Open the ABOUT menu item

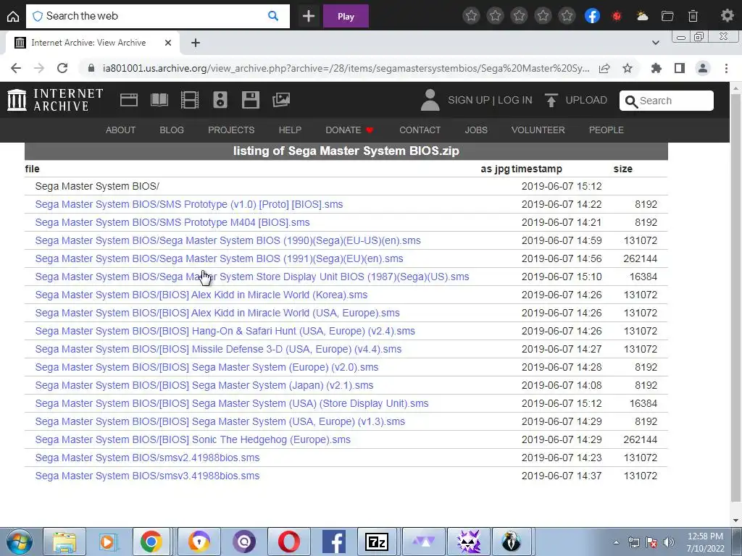click(120, 130)
